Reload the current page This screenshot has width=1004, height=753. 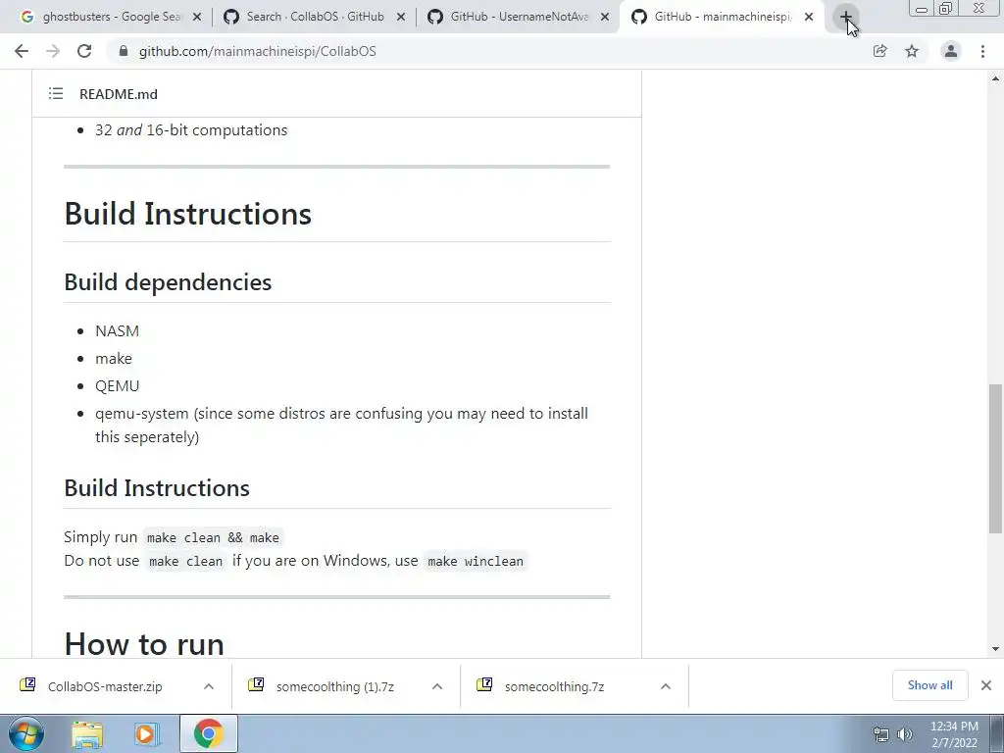pyautogui.click(x=84, y=51)
